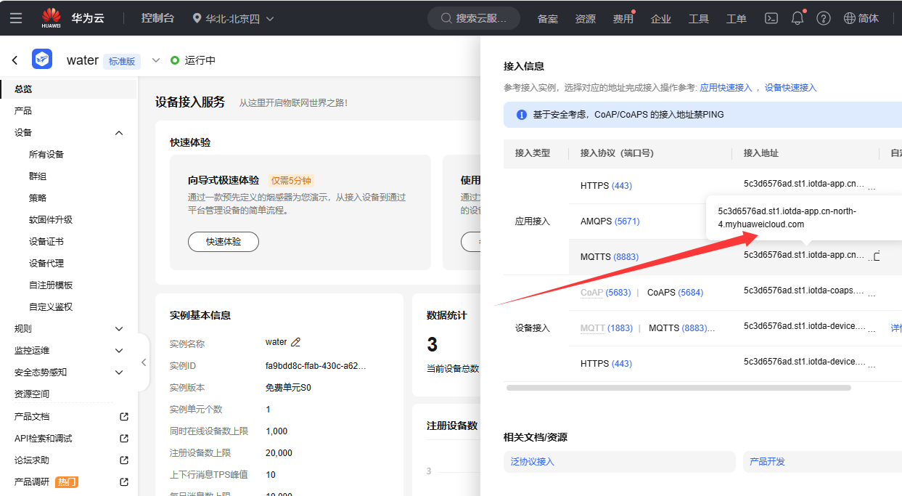Open the 费用 menu item

[x=623, y=17]
